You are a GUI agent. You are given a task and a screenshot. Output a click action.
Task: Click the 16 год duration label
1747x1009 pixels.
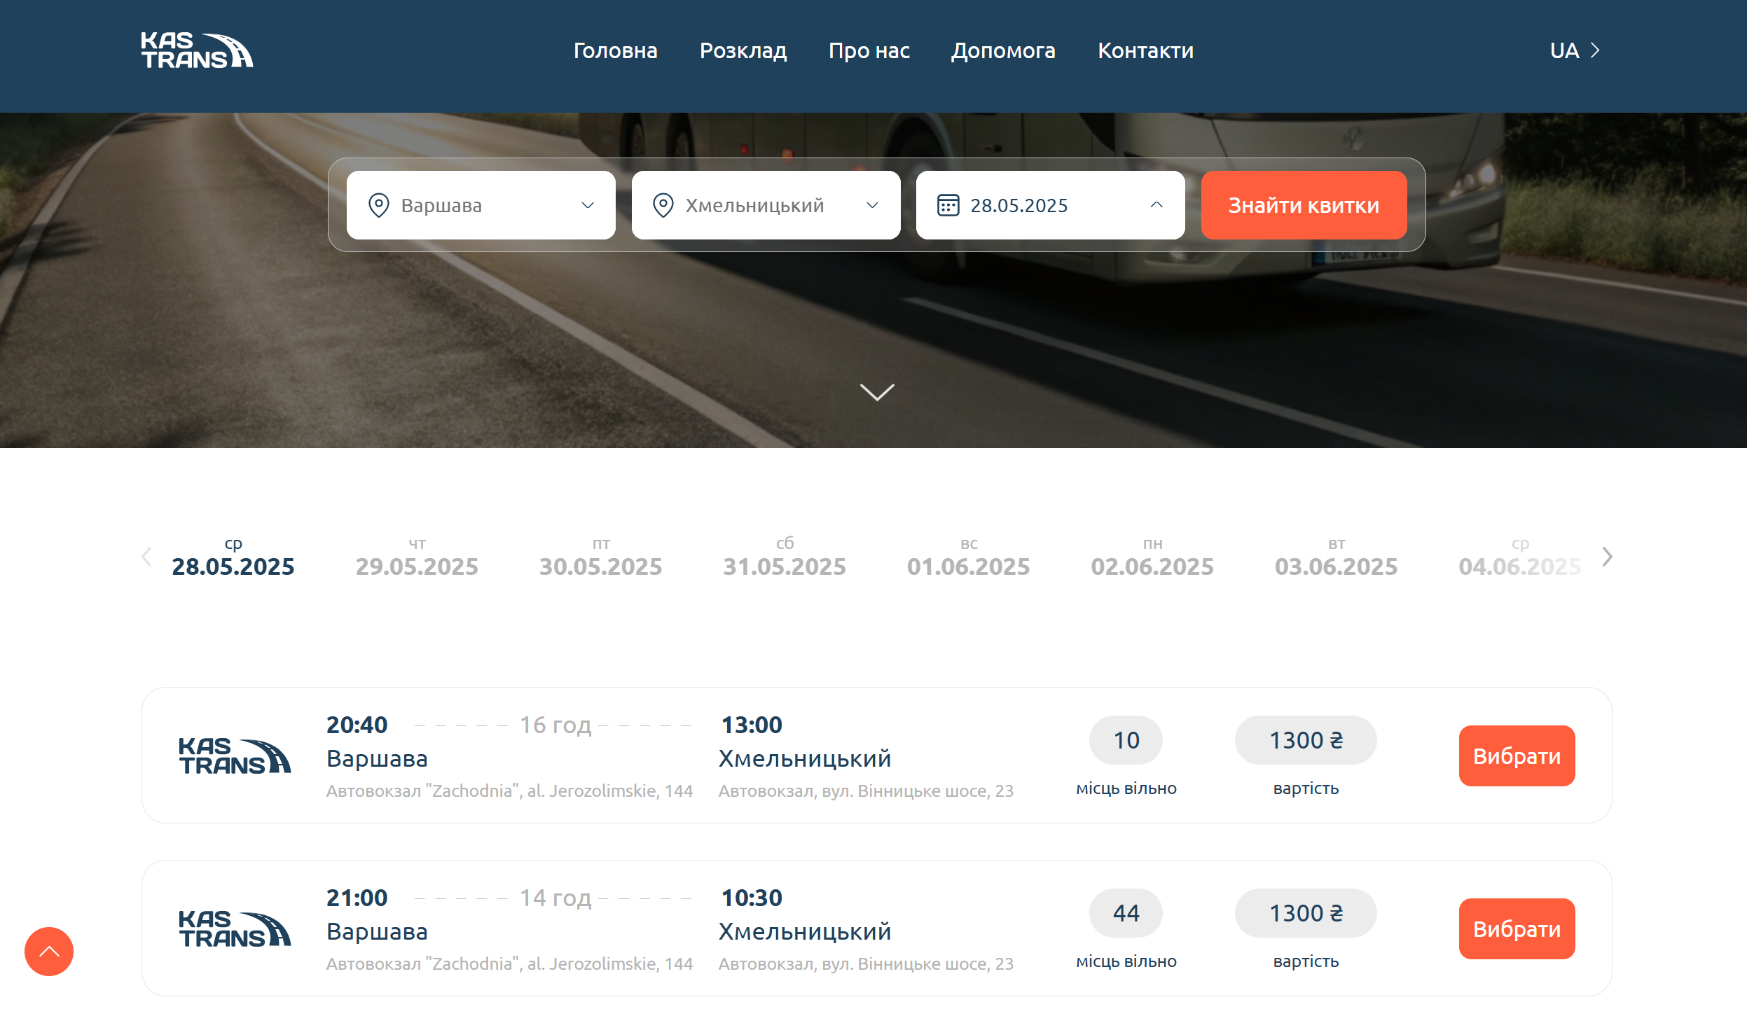[555, 725]
